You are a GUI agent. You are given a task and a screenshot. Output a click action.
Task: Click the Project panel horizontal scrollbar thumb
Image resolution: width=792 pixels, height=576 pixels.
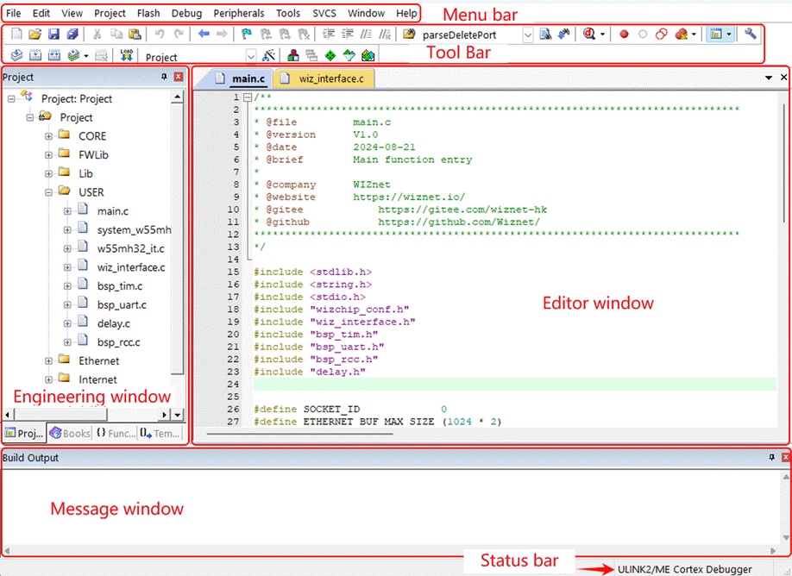(x=60, y=415)
